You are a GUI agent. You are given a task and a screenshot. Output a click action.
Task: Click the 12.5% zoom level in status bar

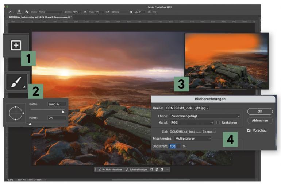pos(10,180)
